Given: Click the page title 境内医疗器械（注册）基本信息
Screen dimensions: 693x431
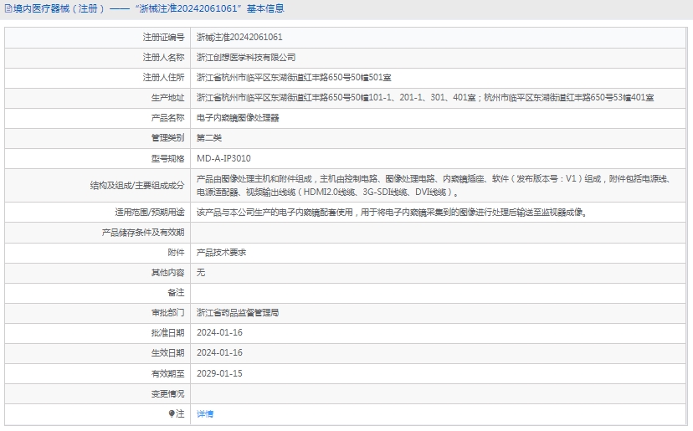Looking at the screenshot, I should pos(148,8).
